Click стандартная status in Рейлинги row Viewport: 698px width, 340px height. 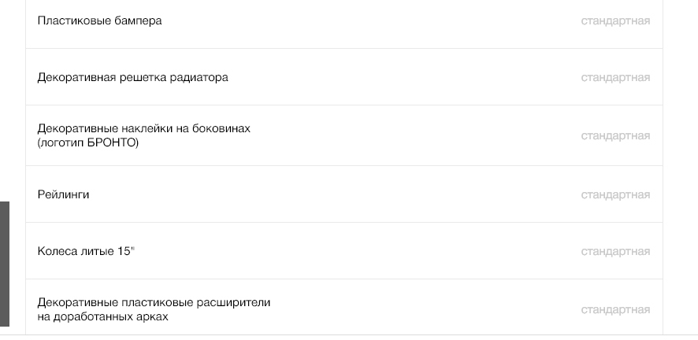[615, 194]
